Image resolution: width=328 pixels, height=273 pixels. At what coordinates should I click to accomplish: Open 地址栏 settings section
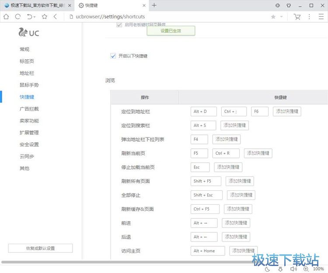pos(27,73)
